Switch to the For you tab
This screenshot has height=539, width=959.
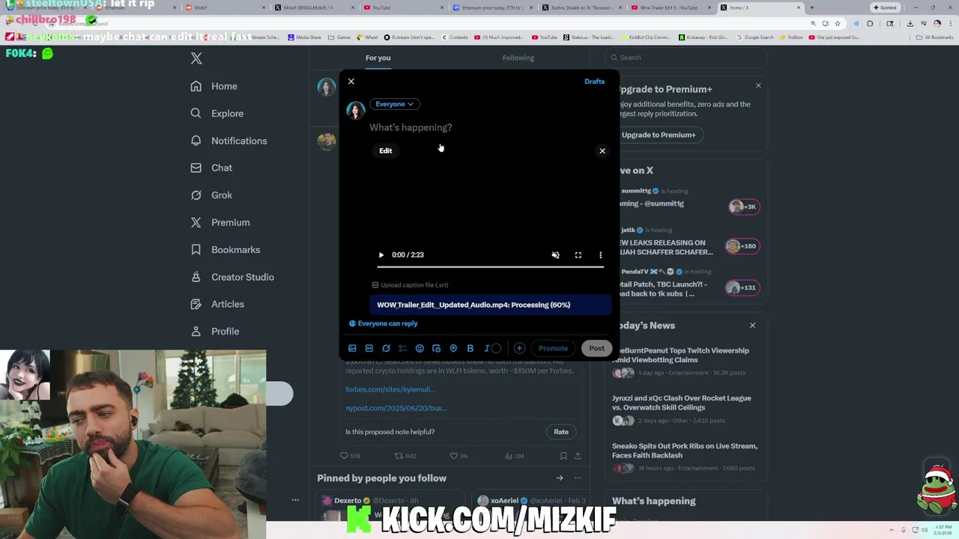(378, 58)
